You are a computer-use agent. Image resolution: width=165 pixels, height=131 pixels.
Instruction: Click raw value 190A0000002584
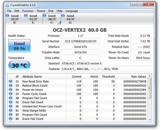pos(135,90)
